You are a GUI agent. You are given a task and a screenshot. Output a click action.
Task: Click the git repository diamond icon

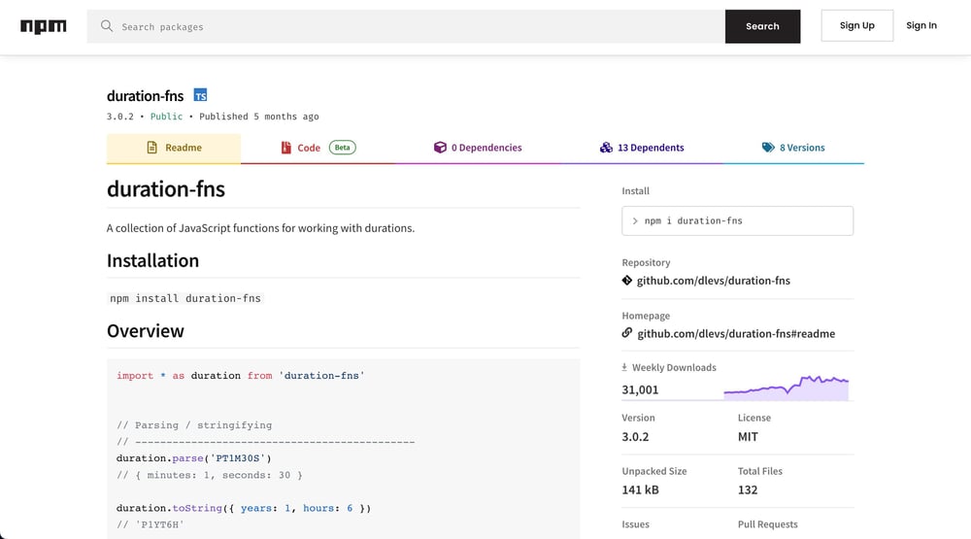pos(627,281)
